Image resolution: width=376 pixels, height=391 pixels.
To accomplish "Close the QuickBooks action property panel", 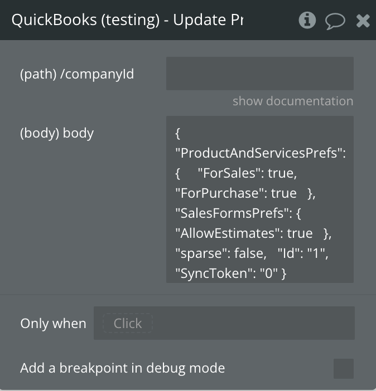I will click(363, 21).
